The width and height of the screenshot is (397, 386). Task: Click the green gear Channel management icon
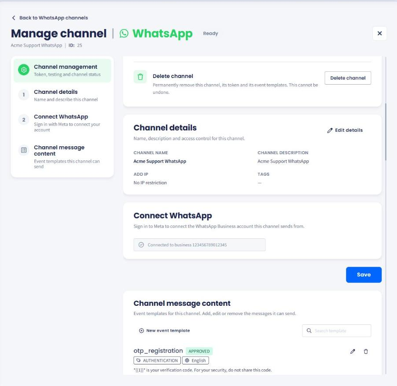coord(24,70)
